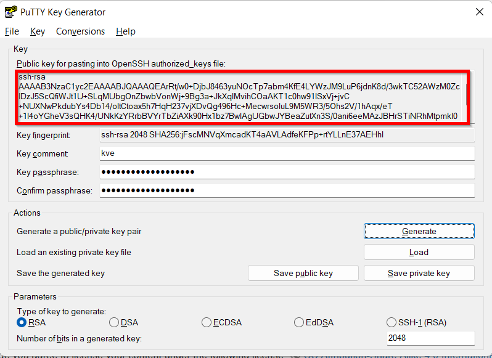This screenshot has width=492, height=358.
Task: Click the Key fingerprint field
Action: point(287,134)
